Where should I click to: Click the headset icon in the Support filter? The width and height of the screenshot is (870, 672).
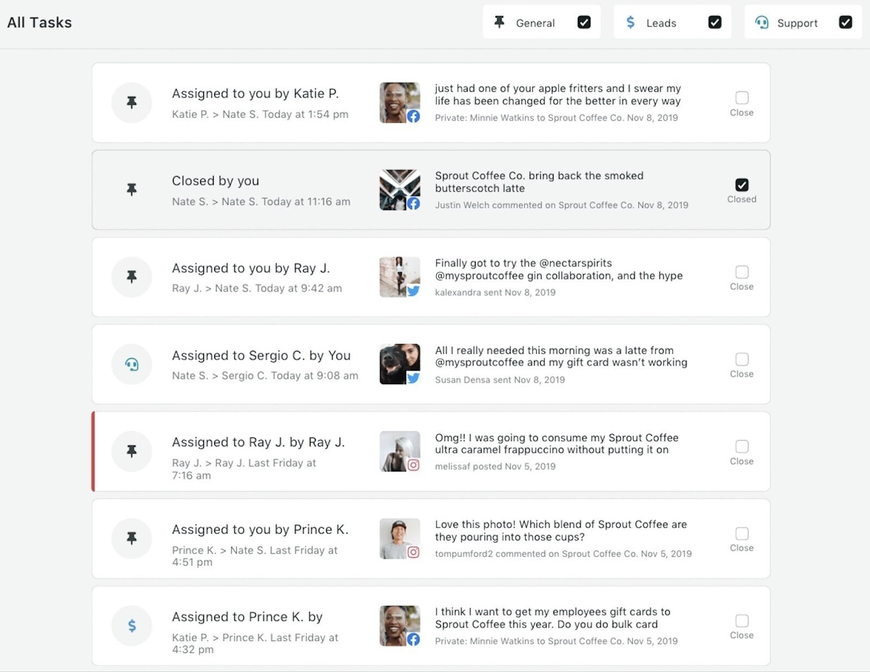click(x=761, y=23)
